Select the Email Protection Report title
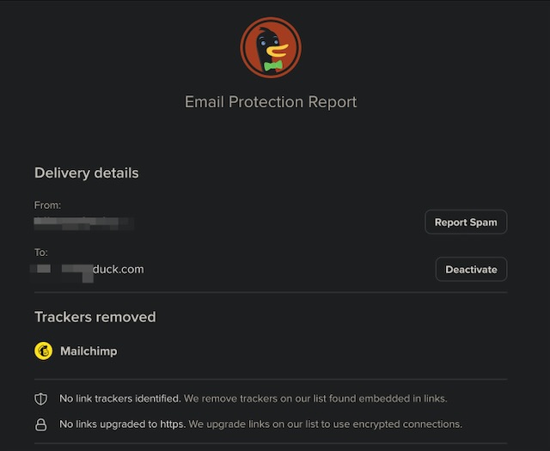Image resolution: width=550 pixels, height=451 pixels. 271,101
